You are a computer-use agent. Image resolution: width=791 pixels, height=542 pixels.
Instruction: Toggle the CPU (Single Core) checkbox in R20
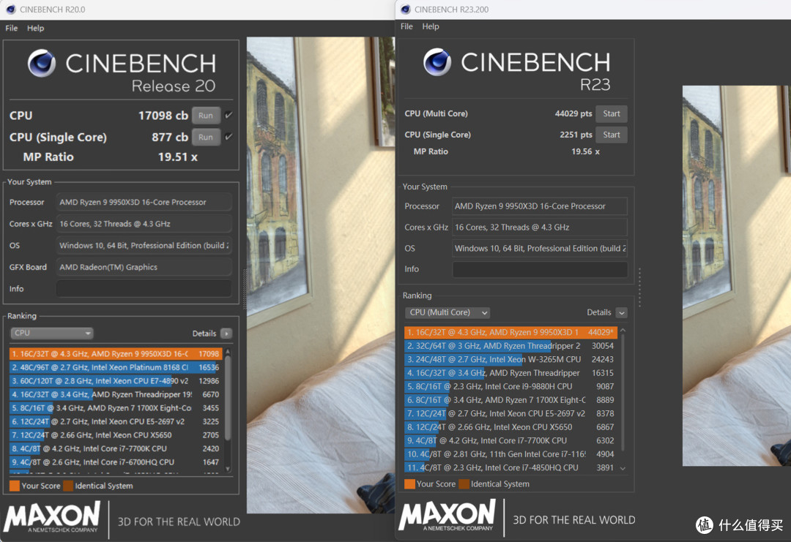[229, 137]
